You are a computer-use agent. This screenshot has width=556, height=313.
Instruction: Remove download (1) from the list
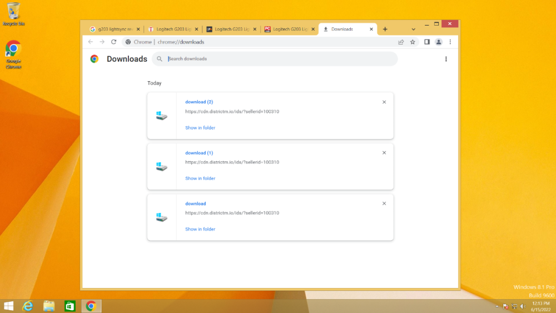[384, 153]
